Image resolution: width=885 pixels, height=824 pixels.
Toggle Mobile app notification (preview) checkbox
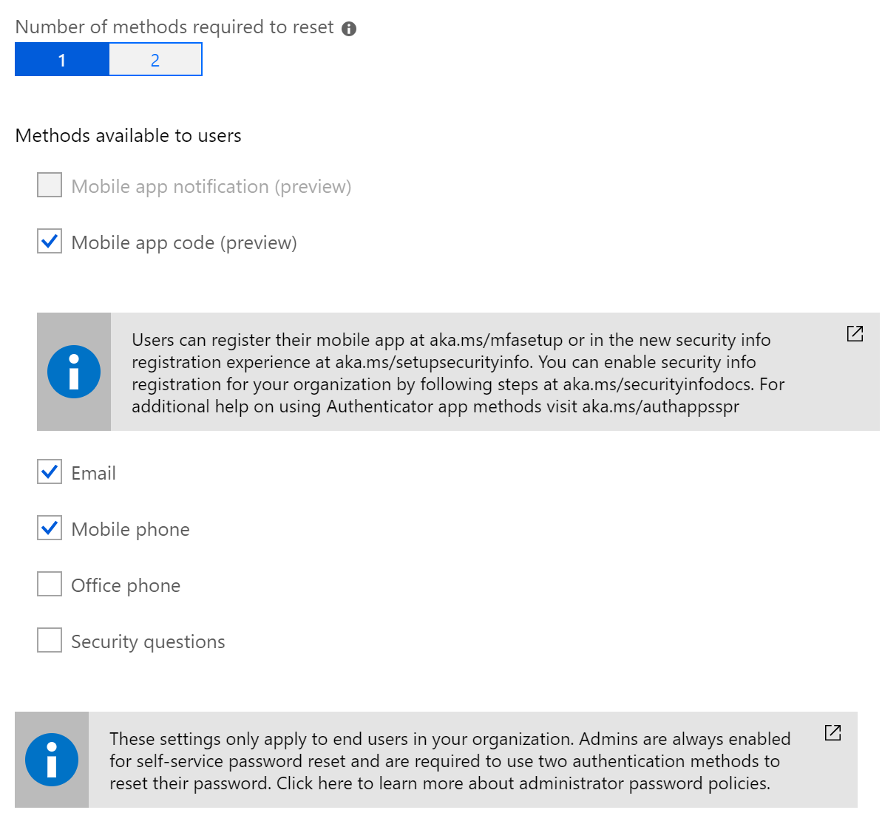50,185
